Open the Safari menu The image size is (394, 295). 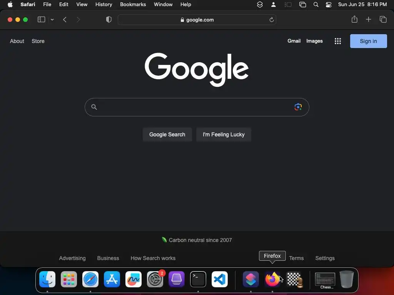pos(28,5)
